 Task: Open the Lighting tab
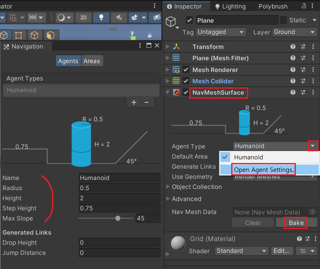coord(230,6)
